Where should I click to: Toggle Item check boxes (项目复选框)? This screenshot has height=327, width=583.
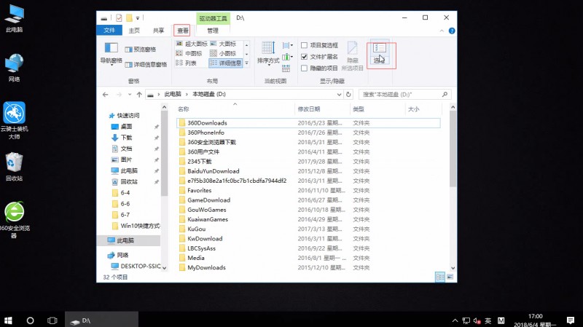point(319,45)
